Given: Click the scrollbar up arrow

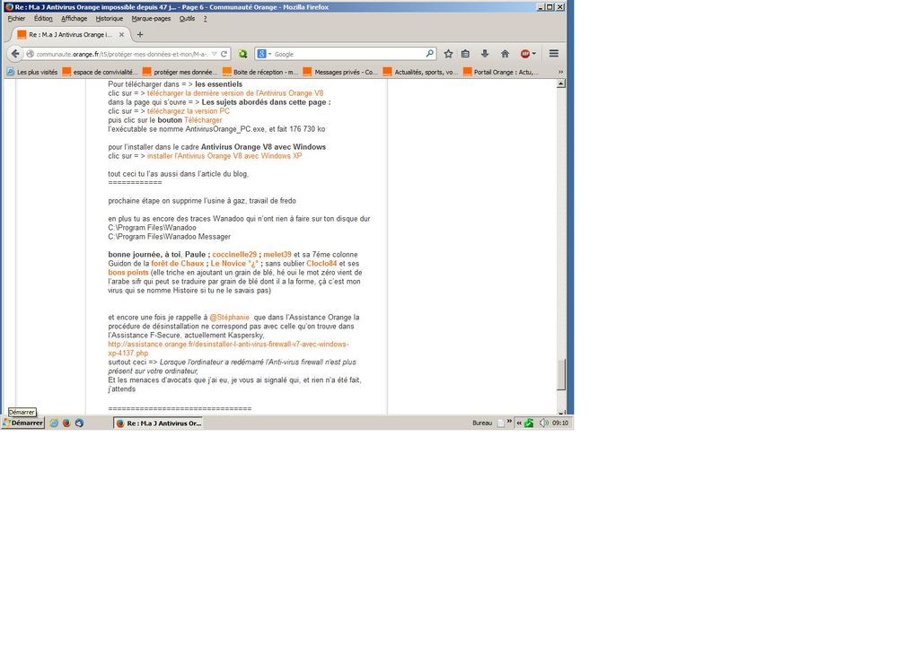Looking at the screenshot, I should coord(561,83).
